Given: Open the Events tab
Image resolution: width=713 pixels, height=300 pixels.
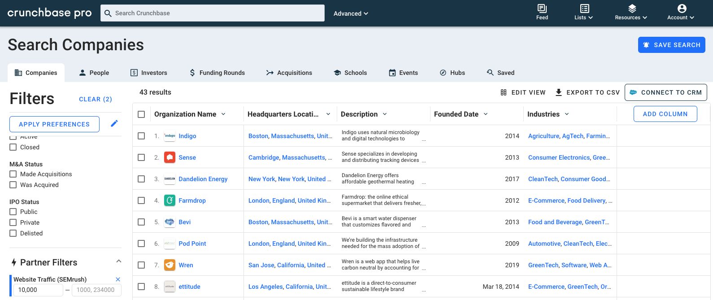Looking at the screenshot, I should click(403, 73).
